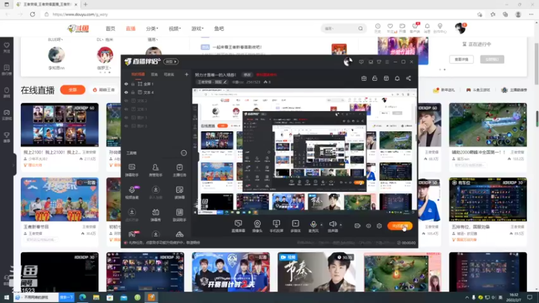Expand the 分类 dropdown in Douyu navigation
This screenshot has width=539, height=303.
pyautogui.click(x=152, y=28)
